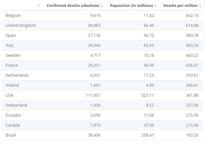Select the Ecuador country cell
Image resolution: width=205 pixels, height=144 pixels.
pos(13,115)
